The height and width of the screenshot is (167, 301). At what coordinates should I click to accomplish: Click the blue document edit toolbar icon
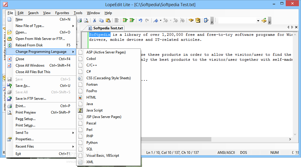(x=206, y=20)
